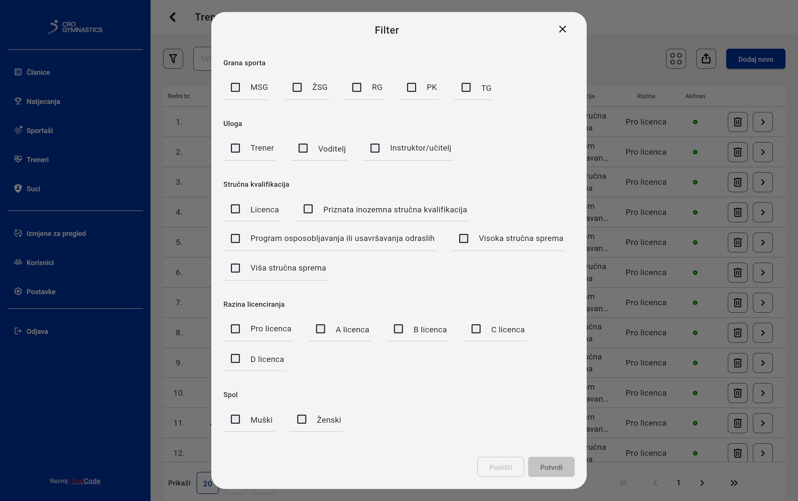Viewport: 798px width, 501px height.
Task: Delete row 5 using trash icon
Action: click(737, 242)
